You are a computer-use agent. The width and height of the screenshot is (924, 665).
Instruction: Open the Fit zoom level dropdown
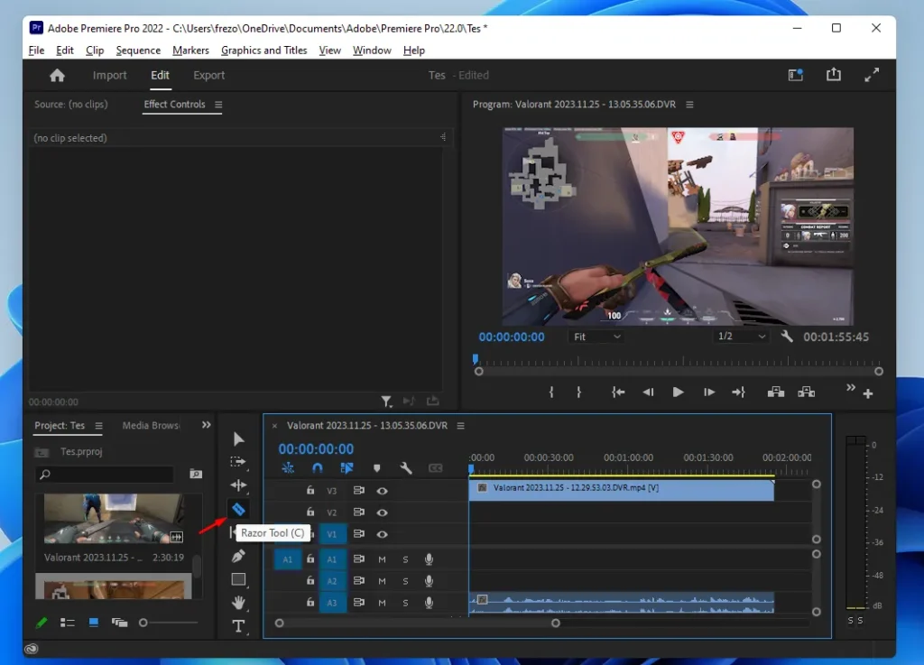coord(596,337)
